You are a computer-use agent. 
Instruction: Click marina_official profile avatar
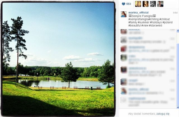[x=124, y=14]
